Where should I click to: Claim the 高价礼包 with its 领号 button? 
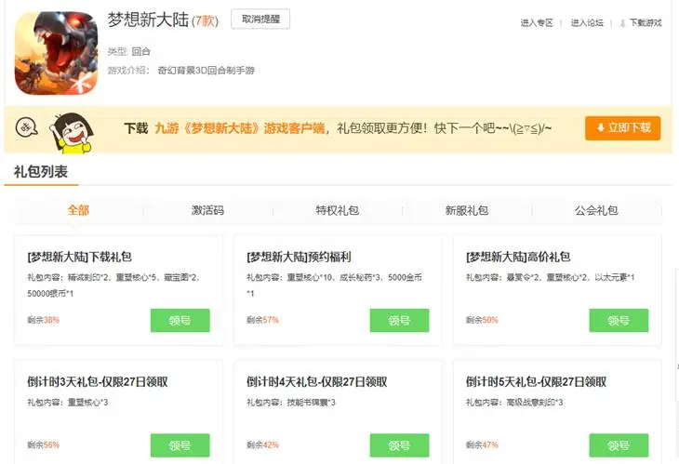[x=619, y=320]
